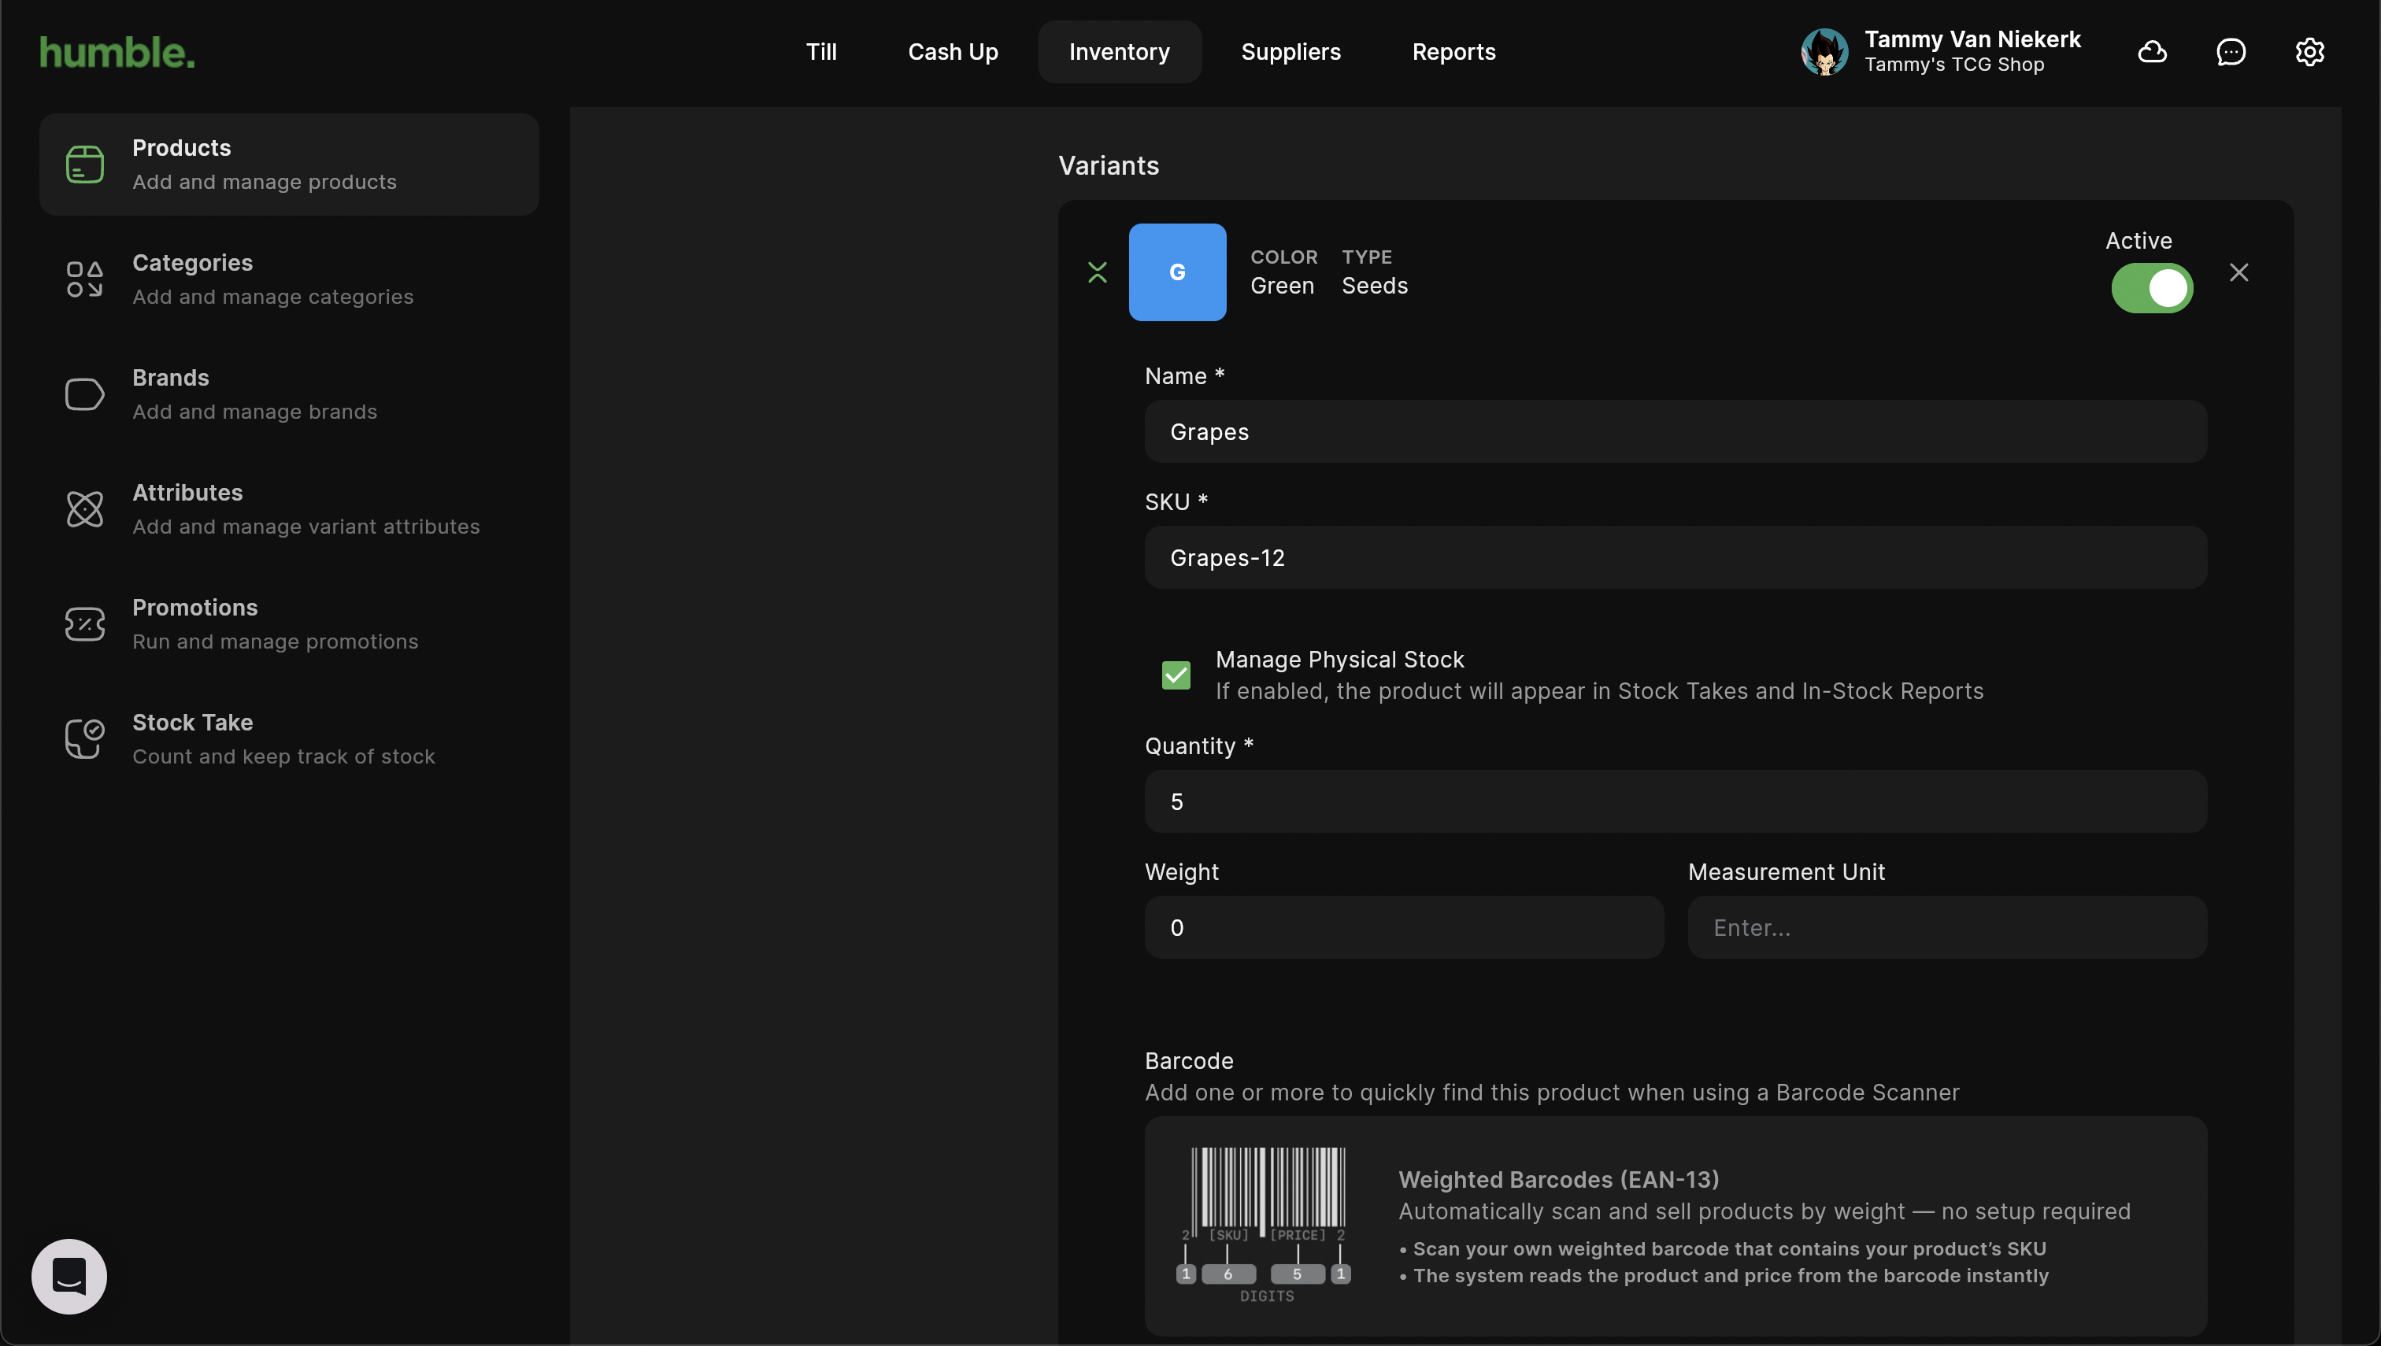This screenshot has height=1346, width=2381.
Task: Click the Promotions ticket icon
Action: tap(84, 624)
